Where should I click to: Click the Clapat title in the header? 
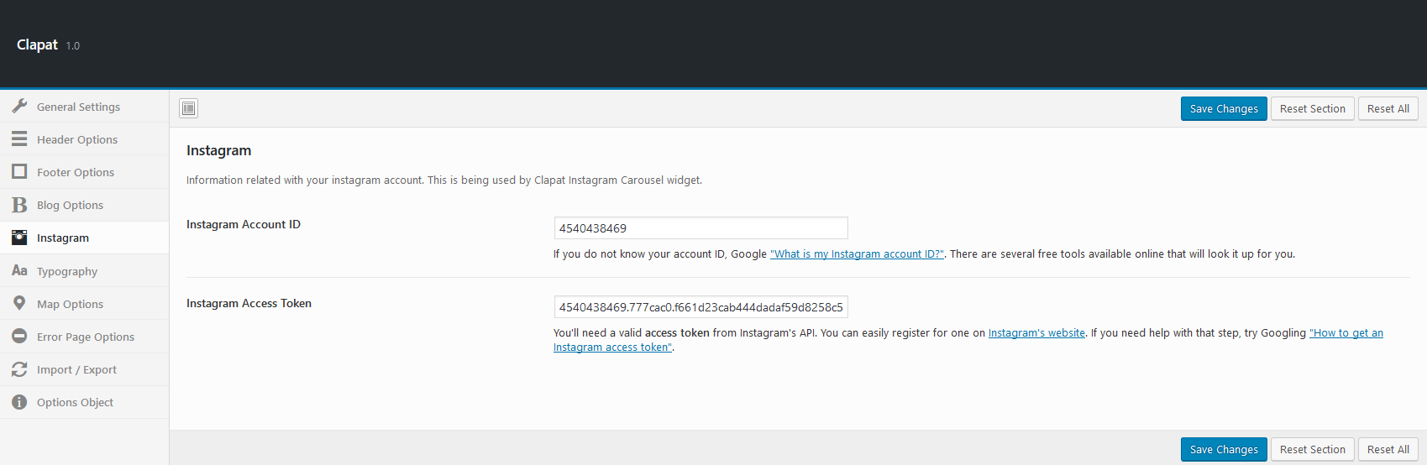(37, 44)
